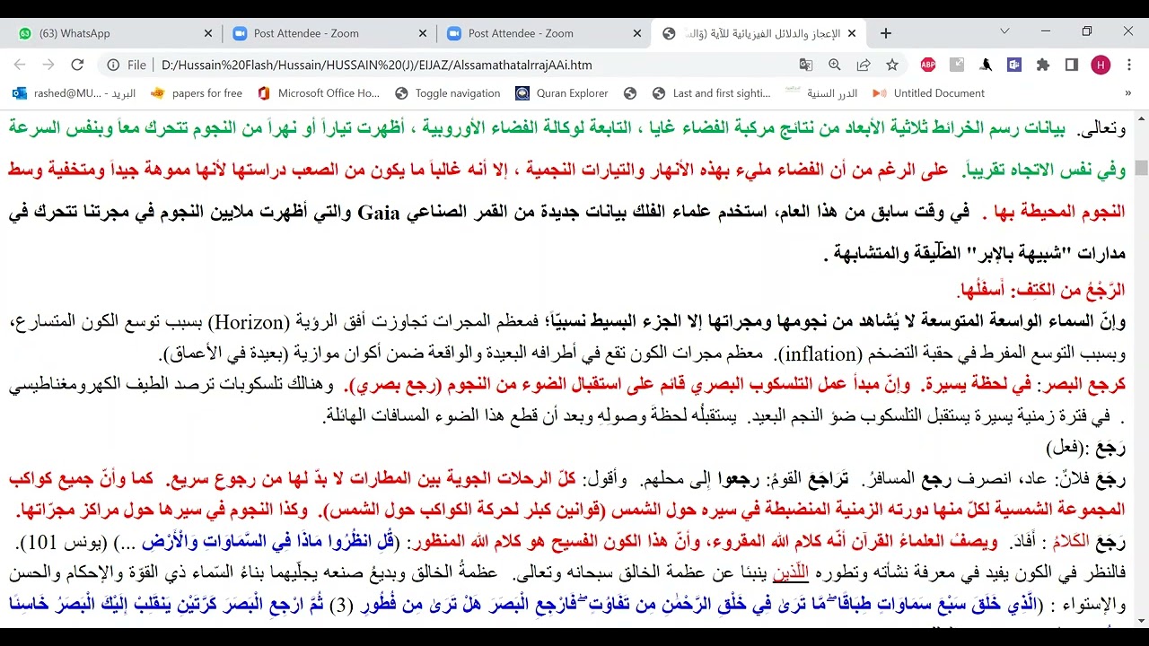The width and height of the screenshot is (1149, 646).
Task: Close the active Arabic-titled tab
Action: [x=852, y=33]
